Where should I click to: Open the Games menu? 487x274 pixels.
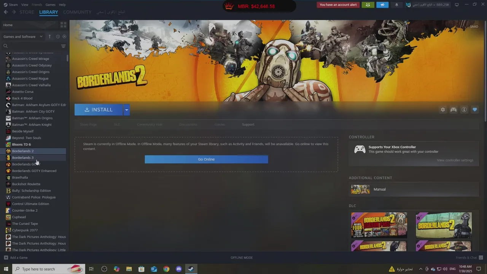point(50,5)
